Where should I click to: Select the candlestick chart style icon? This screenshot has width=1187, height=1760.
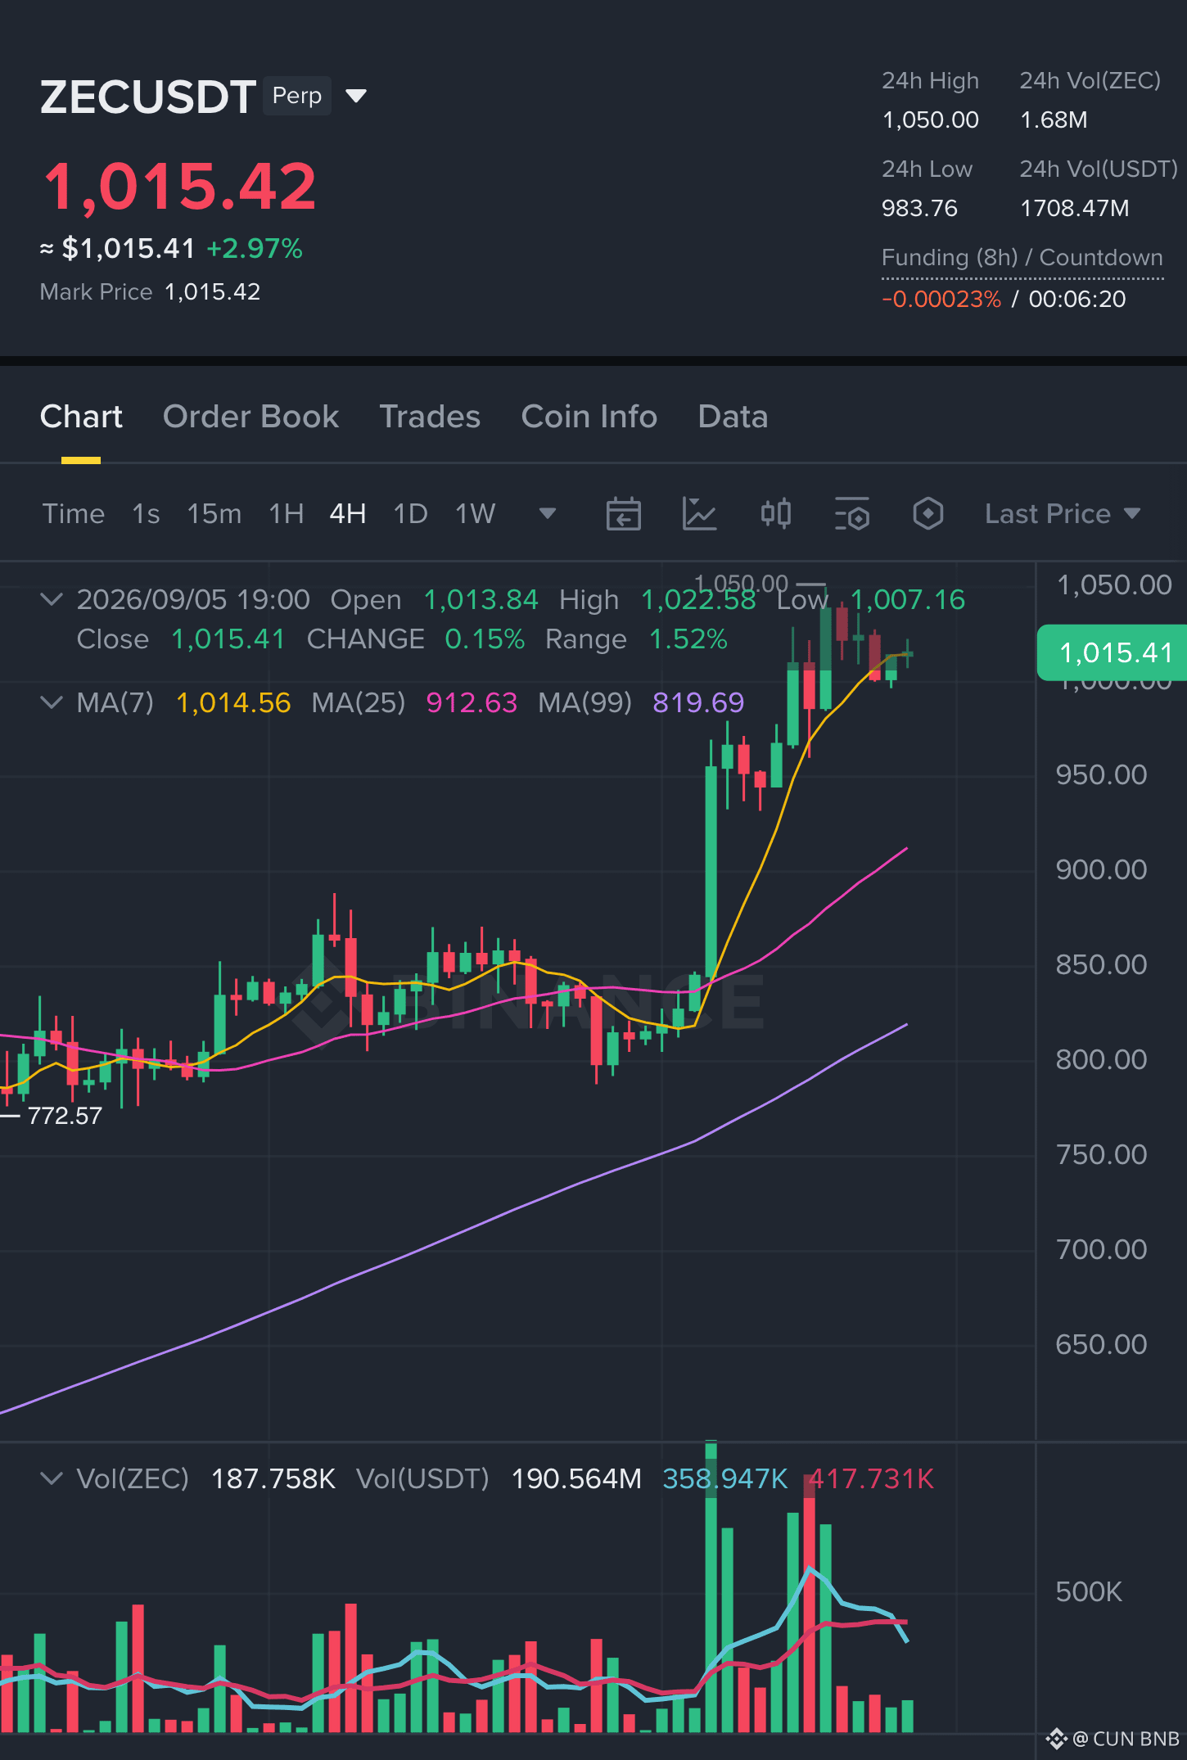(775, 514)
